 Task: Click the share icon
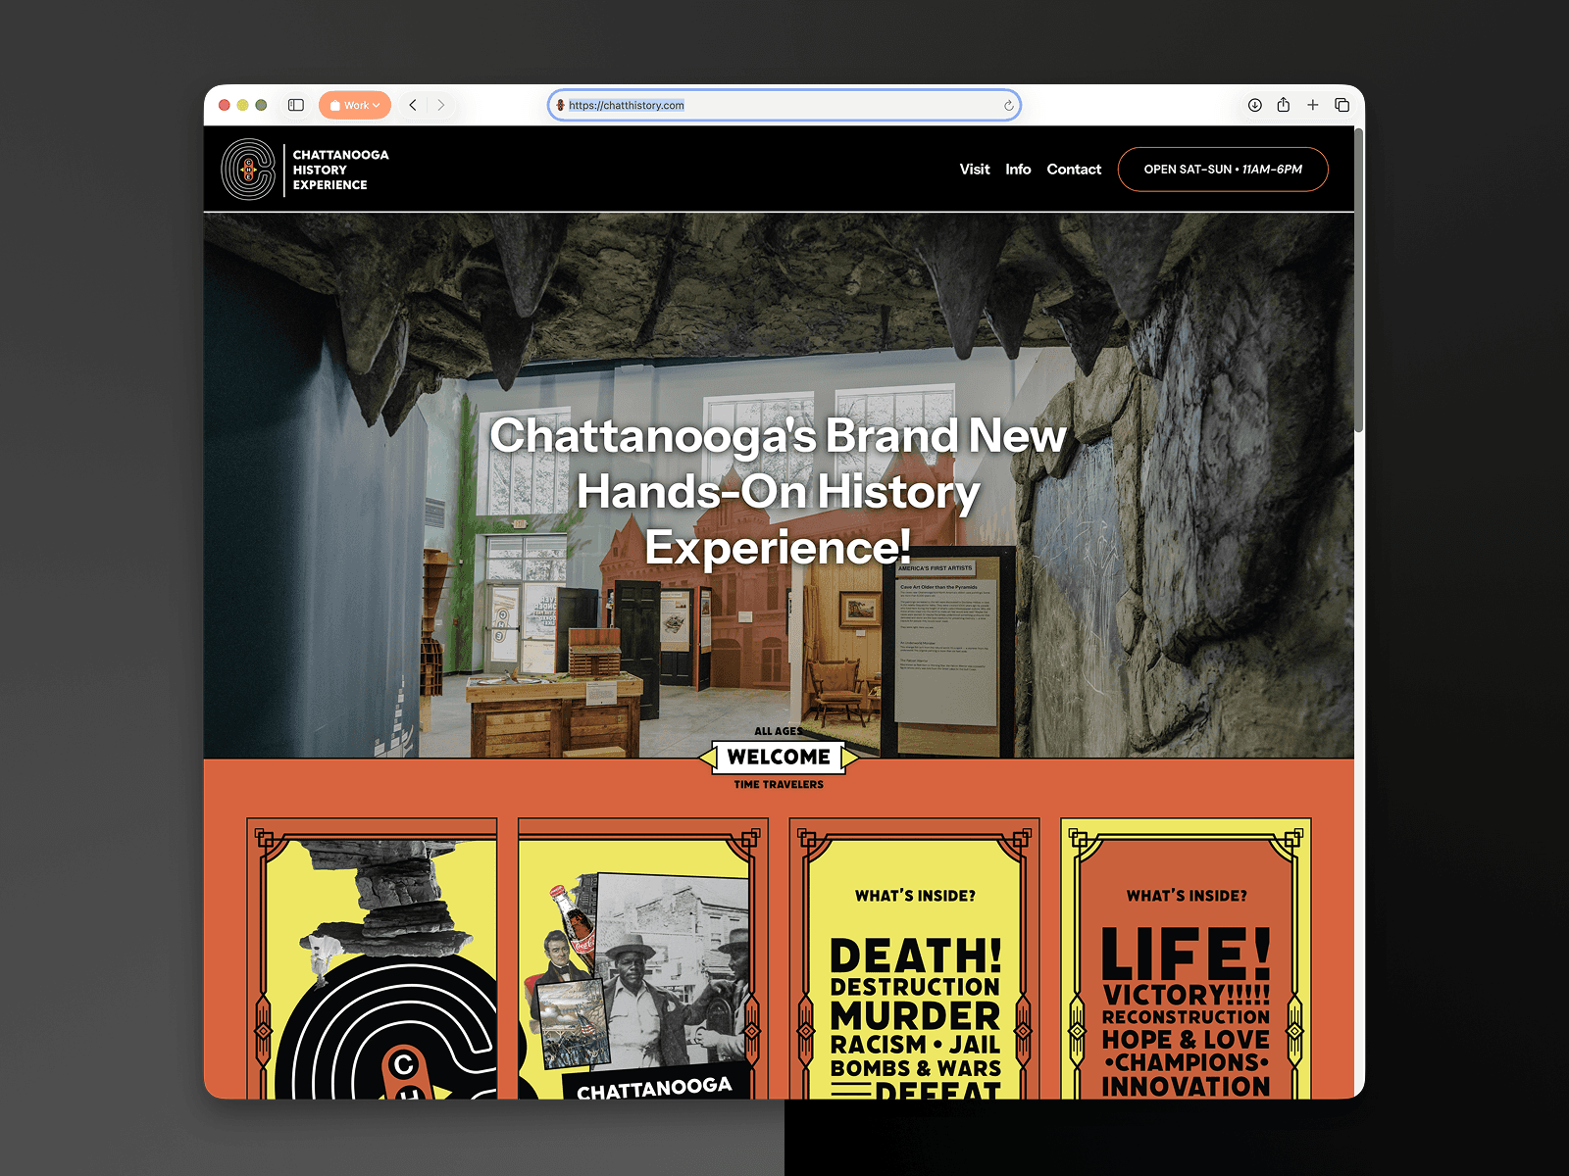point(1284,105)
